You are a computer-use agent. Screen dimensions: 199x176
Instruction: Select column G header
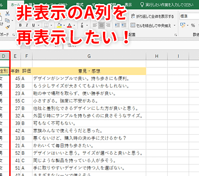pyautogui.click(x=89, y=56)
